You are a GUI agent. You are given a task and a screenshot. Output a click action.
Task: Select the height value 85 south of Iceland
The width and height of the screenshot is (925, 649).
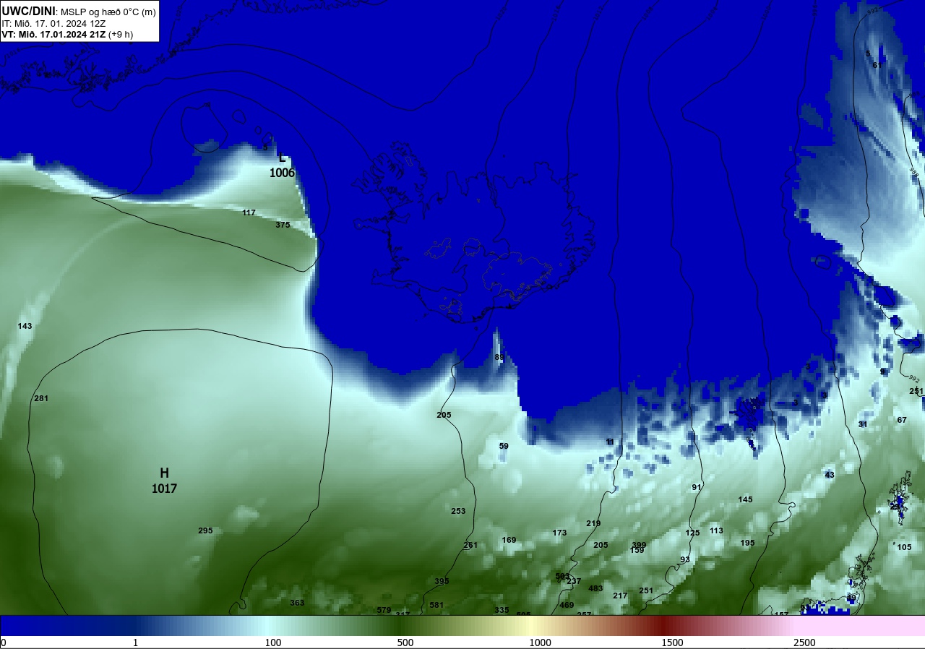(x=499, y=357)
